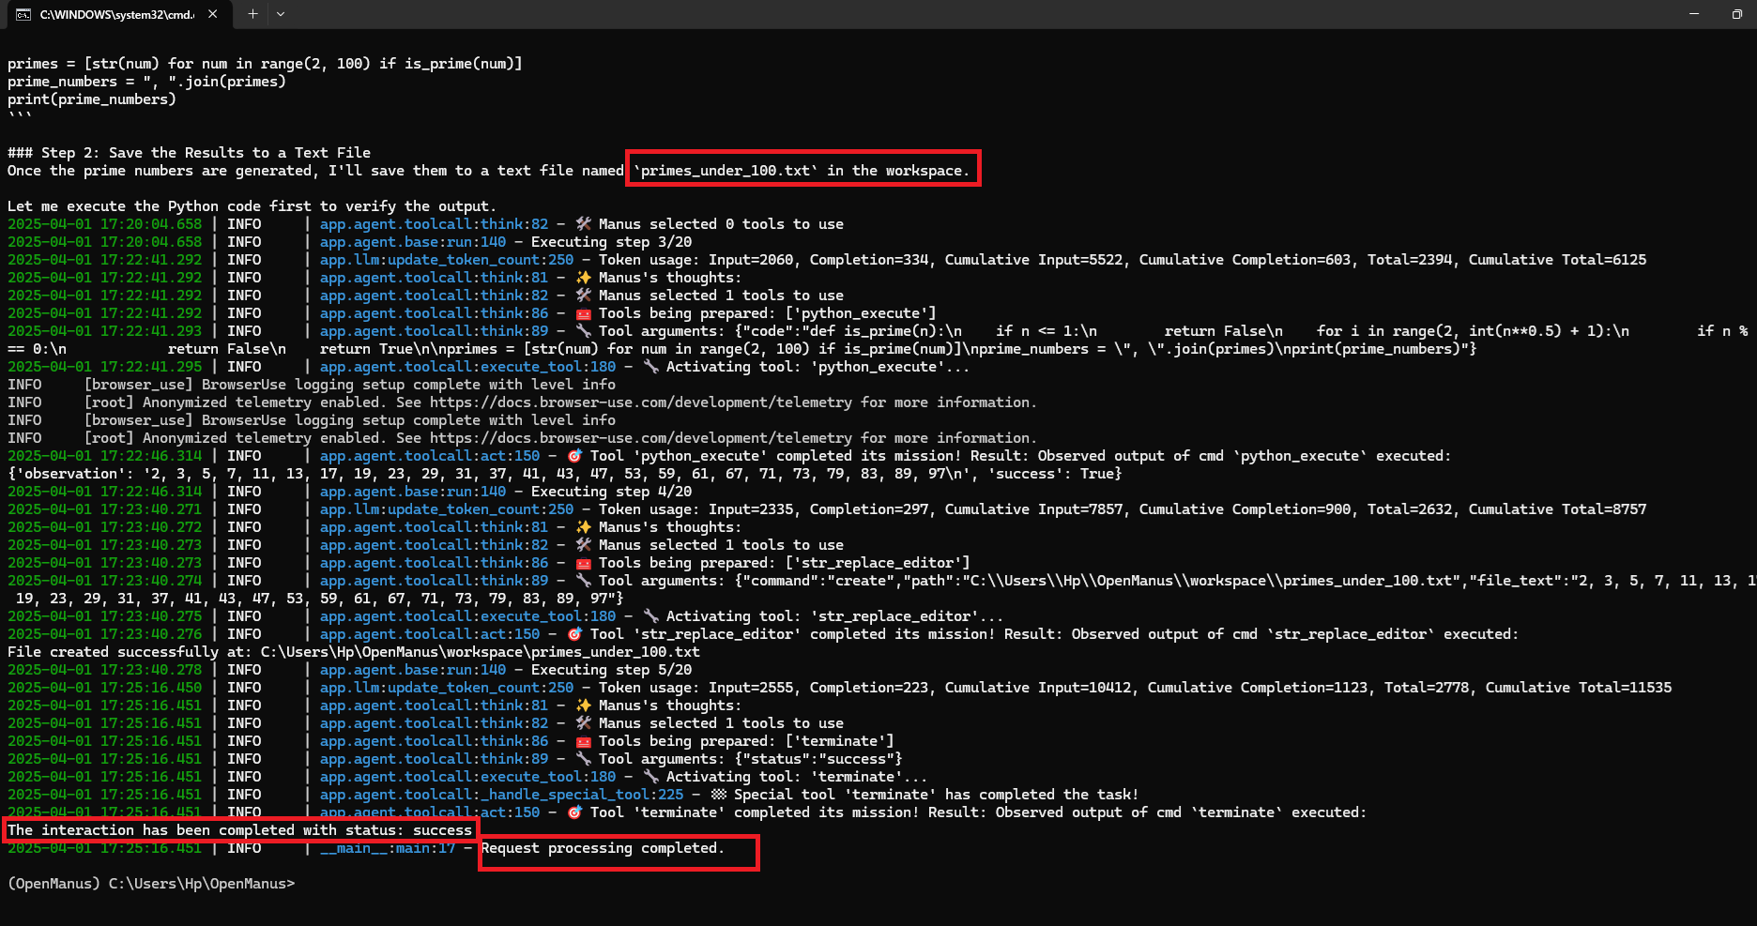Click timestamp '17:25:16.450' in the log
The width and height of the screenshot is (1757, 926).
coord(150,688)
